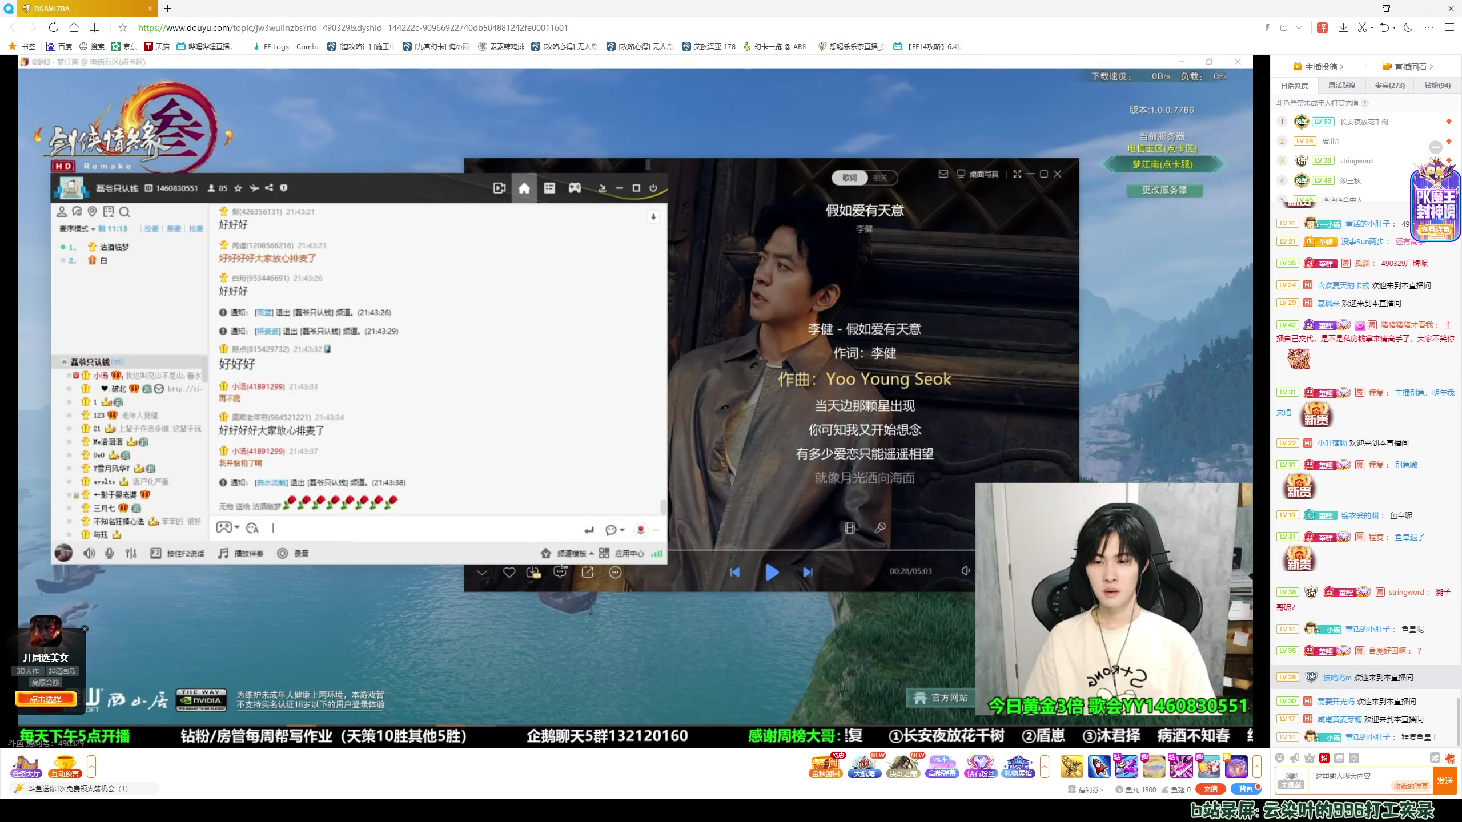Open more options in music player
1462x822 pixels.
coord(615,572)
